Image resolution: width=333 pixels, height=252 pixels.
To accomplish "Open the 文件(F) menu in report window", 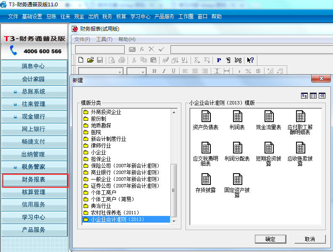I will (82, 39).
